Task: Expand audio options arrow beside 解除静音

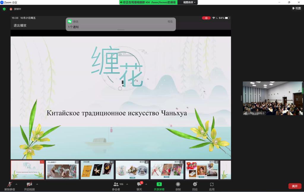Action: click(16, 184)
